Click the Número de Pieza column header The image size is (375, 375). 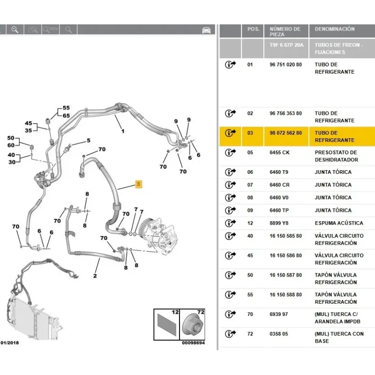click(285, 31)
